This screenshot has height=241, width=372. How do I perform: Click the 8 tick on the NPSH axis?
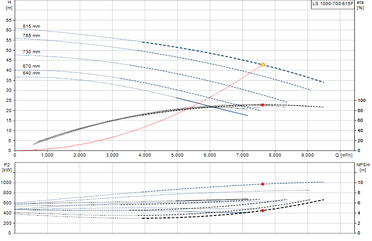(359, 192)
